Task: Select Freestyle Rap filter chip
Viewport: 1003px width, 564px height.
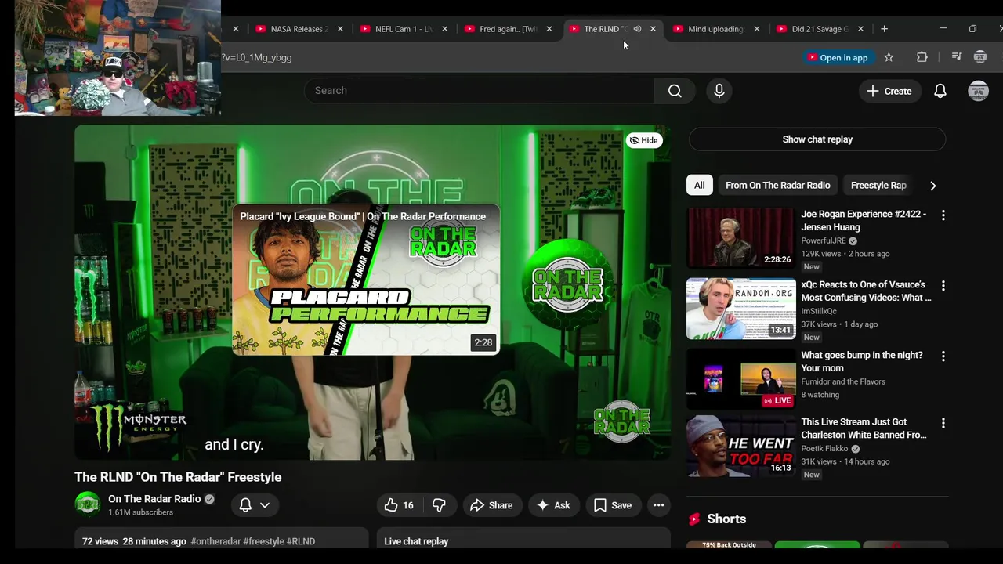Action: click(x=878, y=186)
